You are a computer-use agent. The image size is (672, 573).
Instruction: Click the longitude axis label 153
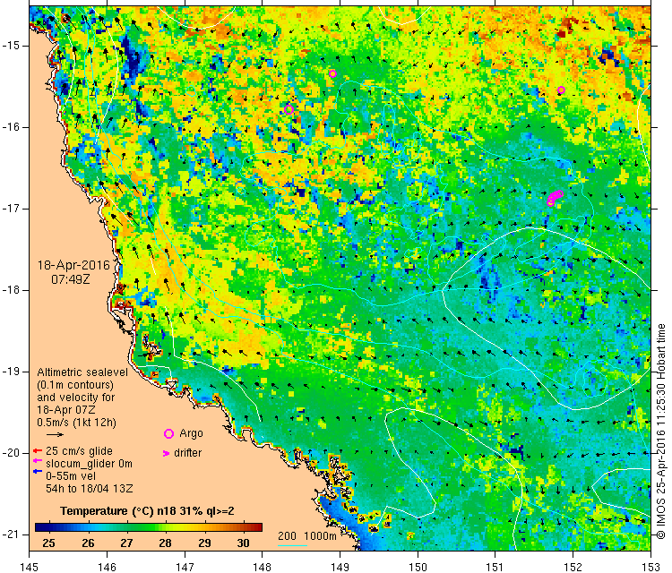pyautogui.click(x=651, y=567)
